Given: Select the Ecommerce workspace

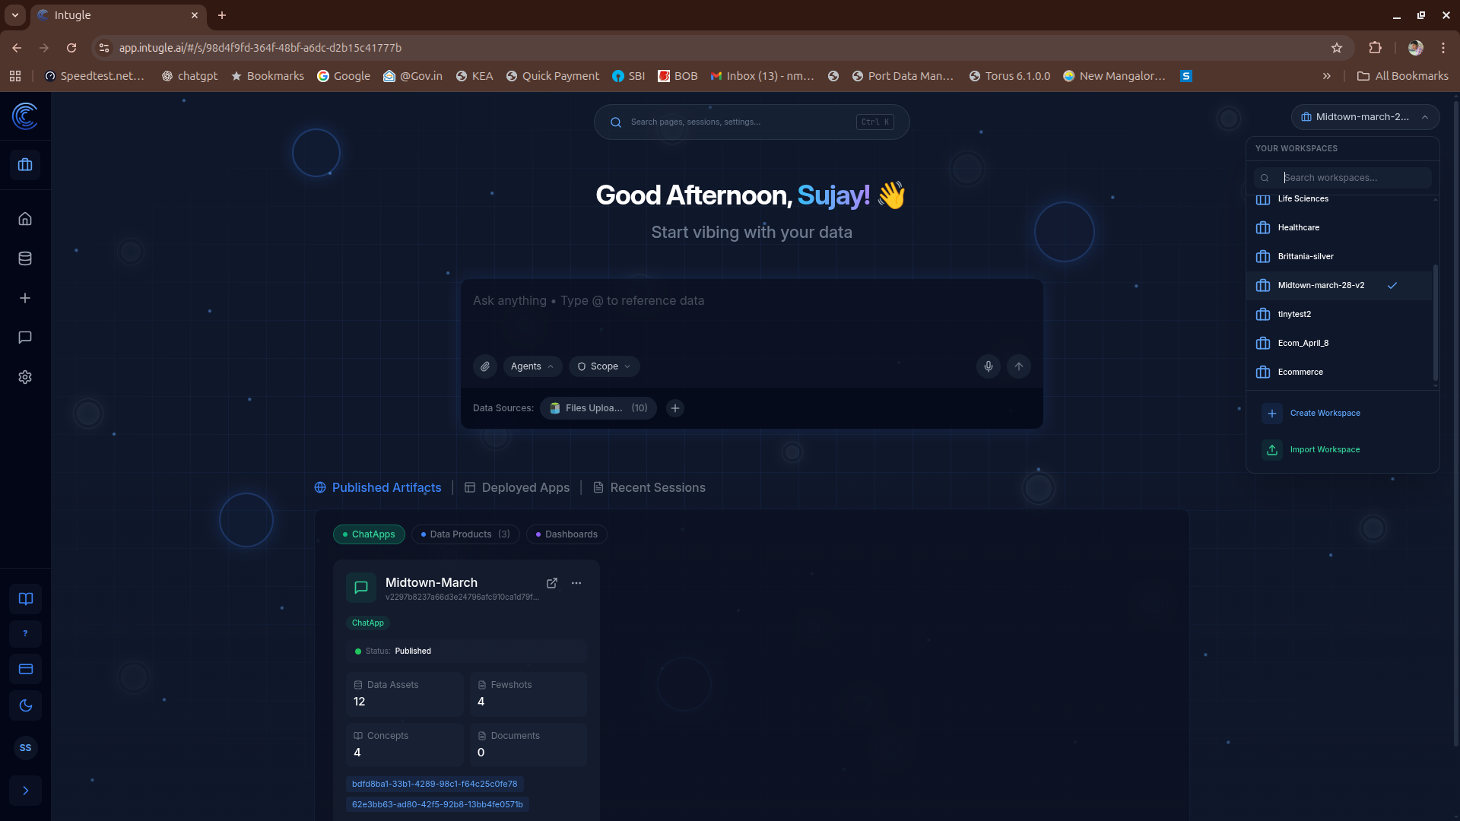Looking at the screenshot, I should [1340, 372].
